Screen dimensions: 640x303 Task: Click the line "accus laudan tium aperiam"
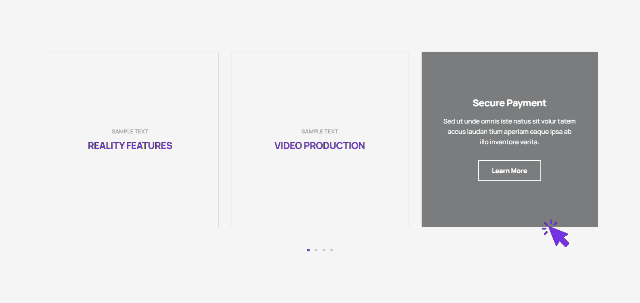[509, 132]
